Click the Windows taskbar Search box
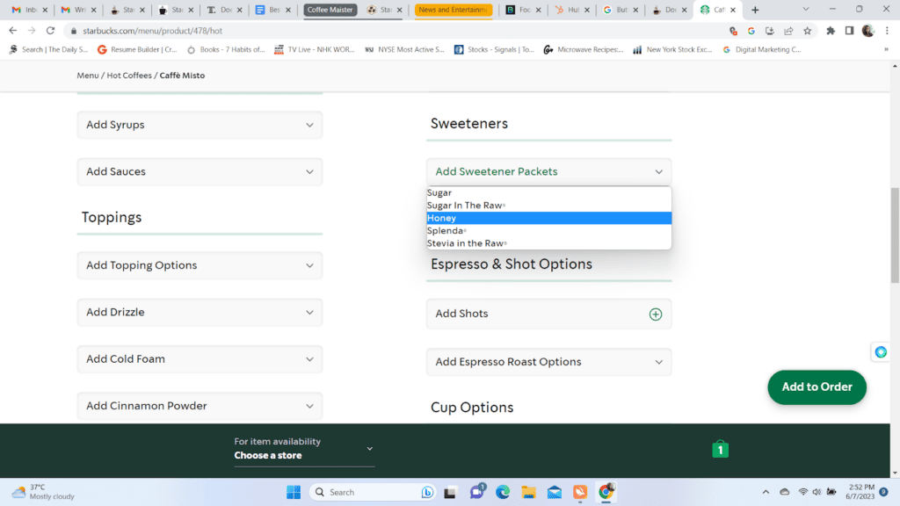Image resolution: width=900 pixels, height=506 pixels. [373, 492]
